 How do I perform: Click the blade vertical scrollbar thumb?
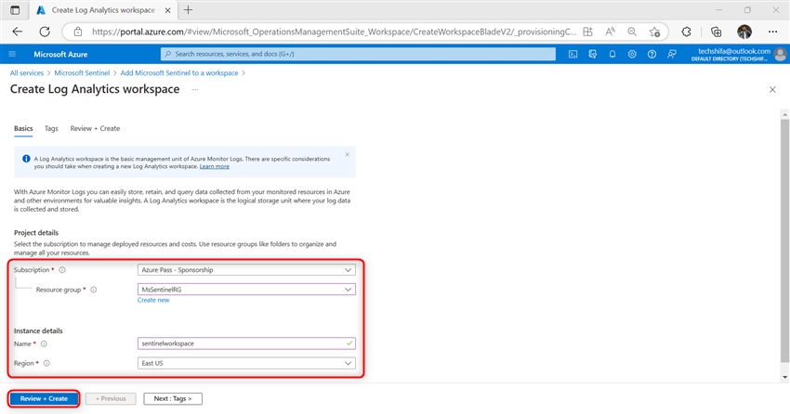[x=784, y=241]
